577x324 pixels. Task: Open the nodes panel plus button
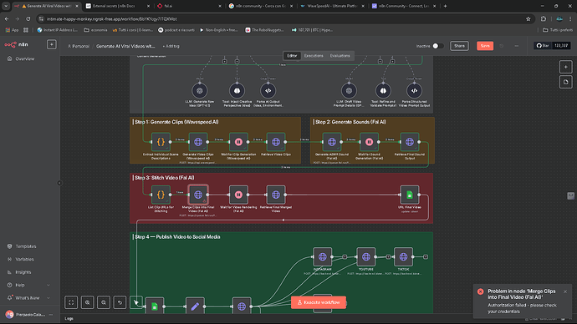565,67
